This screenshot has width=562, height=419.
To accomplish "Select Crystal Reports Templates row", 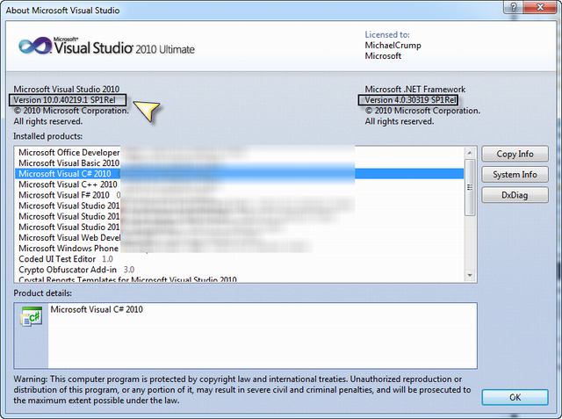I will [239, 279].
